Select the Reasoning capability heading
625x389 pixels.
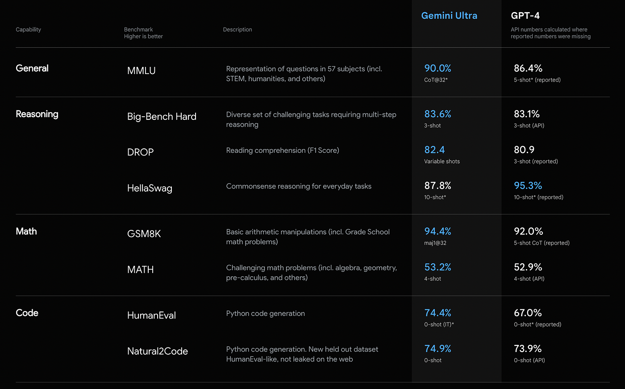[x=37, y=115]
